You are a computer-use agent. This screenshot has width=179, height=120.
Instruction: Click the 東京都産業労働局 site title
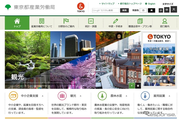[x=34, y=7]
